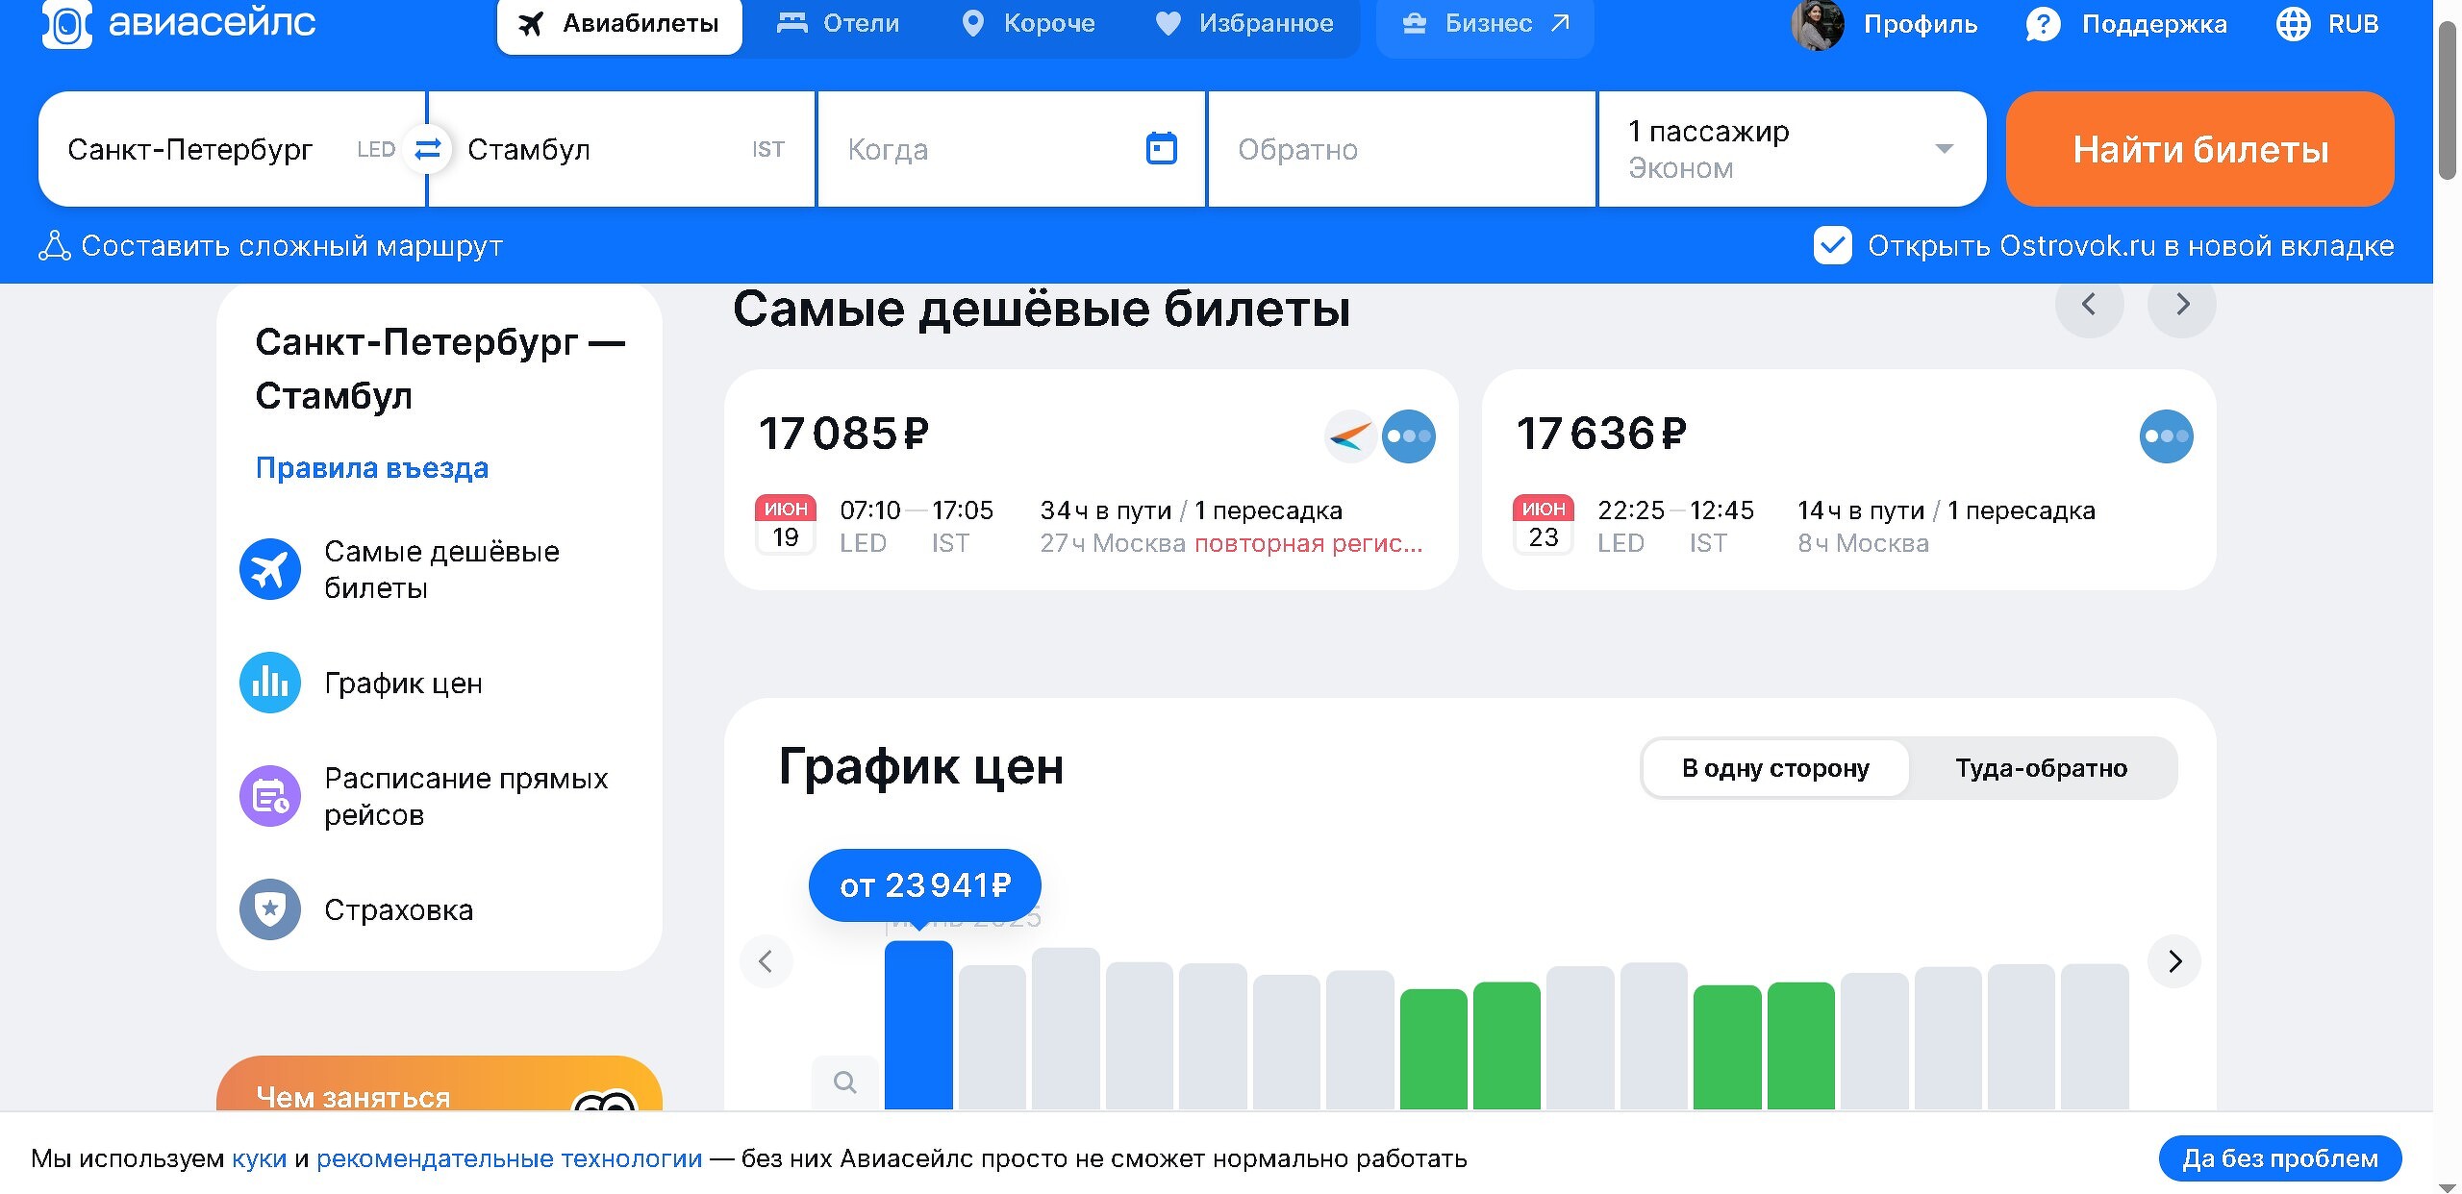Click the Страховка shield icon

tap(270, 908)
